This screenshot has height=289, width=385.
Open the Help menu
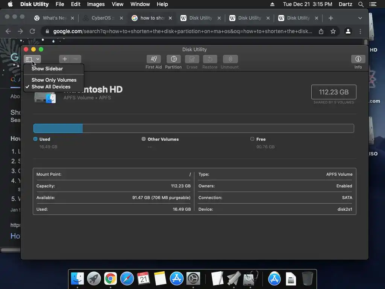coord(162,4)
